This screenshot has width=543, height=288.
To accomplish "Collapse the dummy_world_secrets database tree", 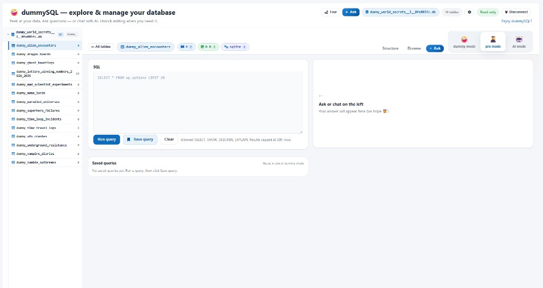I will 8,34.
